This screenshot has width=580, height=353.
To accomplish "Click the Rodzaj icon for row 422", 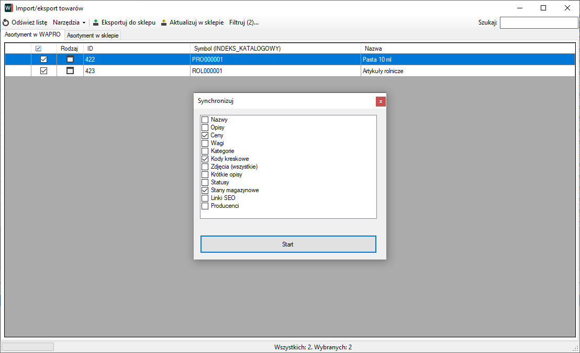I will (x=70, y=60).
